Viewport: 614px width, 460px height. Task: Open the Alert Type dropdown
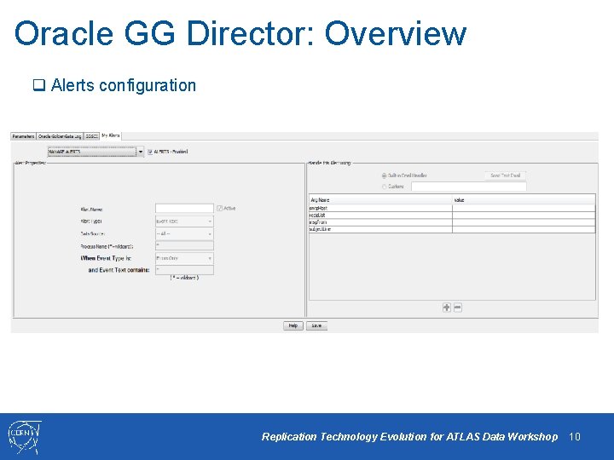184,221
